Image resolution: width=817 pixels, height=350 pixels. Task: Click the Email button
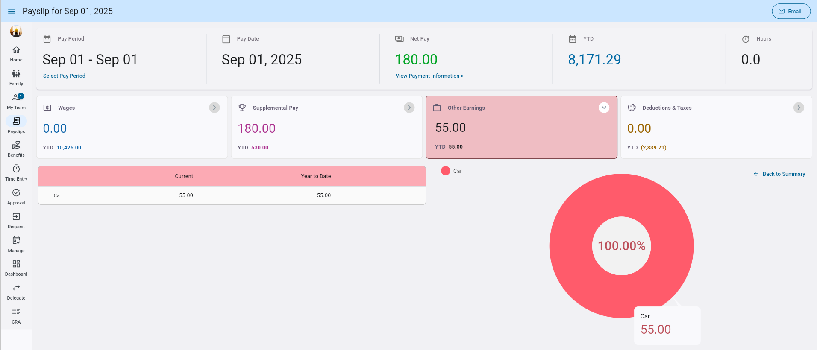point(791,12)
